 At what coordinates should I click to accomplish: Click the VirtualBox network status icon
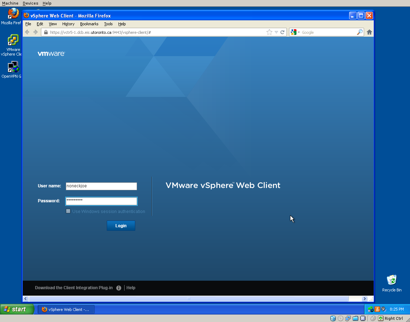click(348, 318)
